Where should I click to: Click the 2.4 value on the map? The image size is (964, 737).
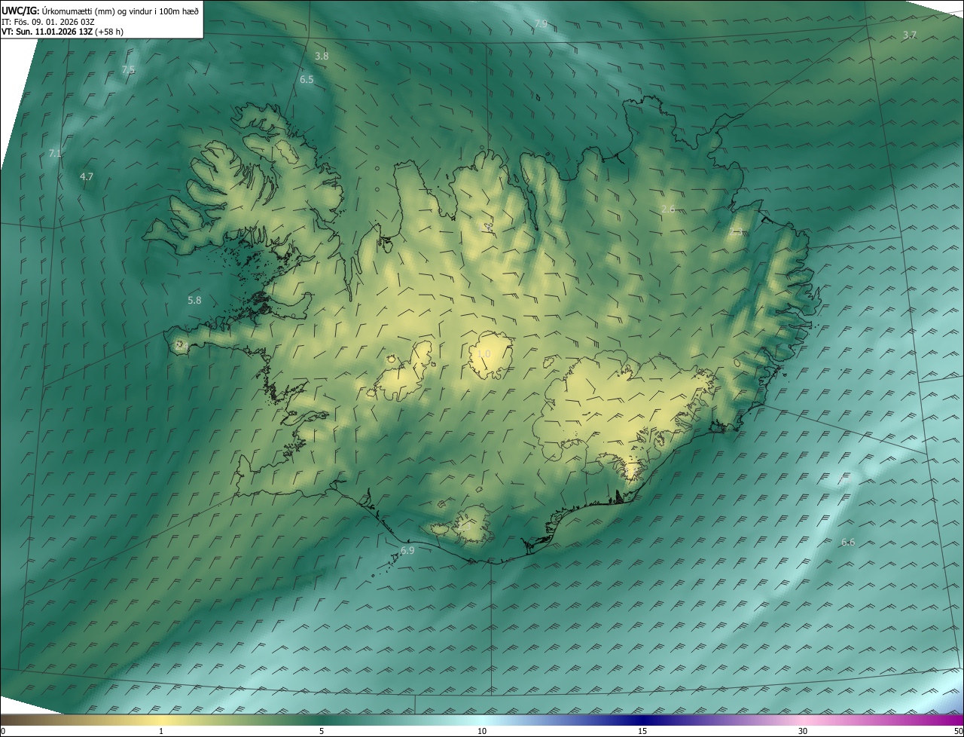[181, 345]
